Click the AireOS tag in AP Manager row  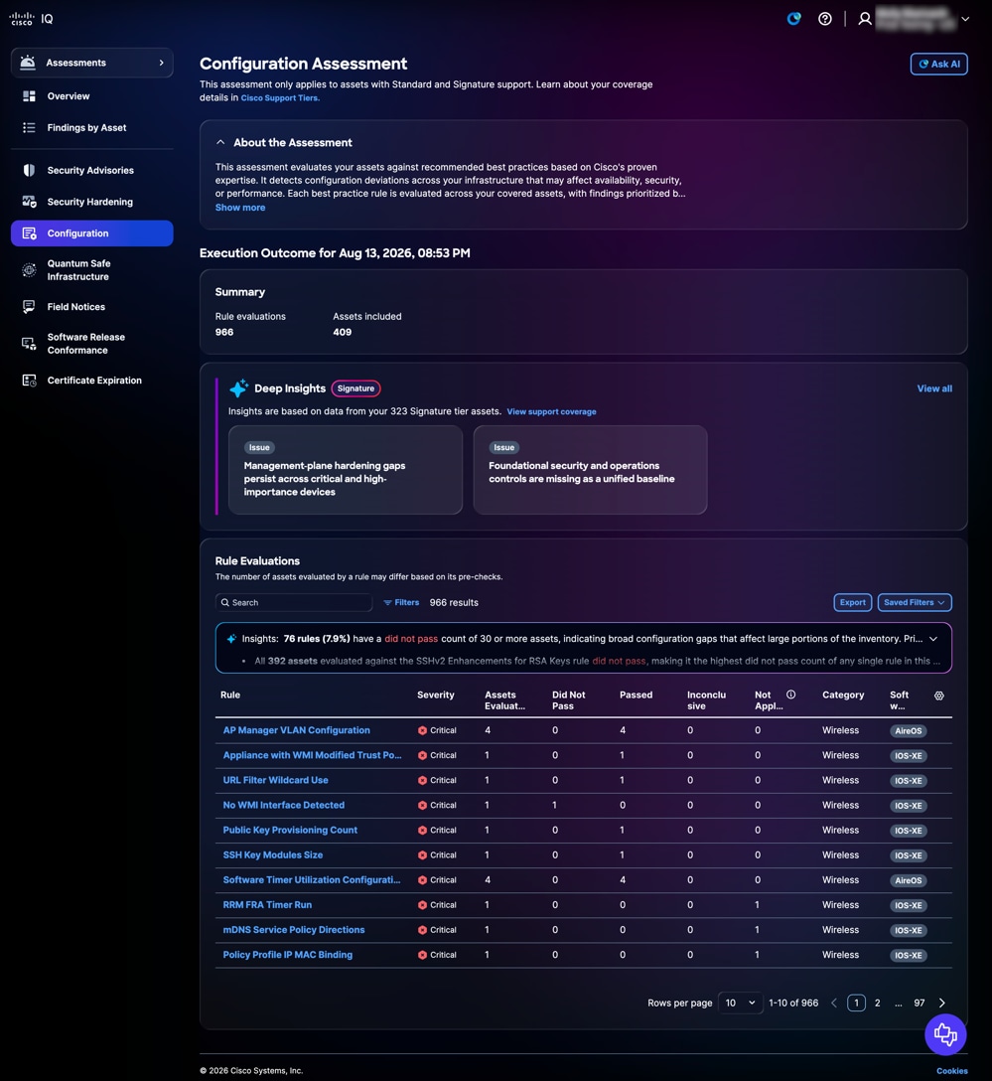coord(908,731)
